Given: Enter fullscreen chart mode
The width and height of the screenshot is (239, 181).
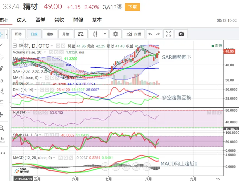Looking at the screenshot, I should coord(168,34).
